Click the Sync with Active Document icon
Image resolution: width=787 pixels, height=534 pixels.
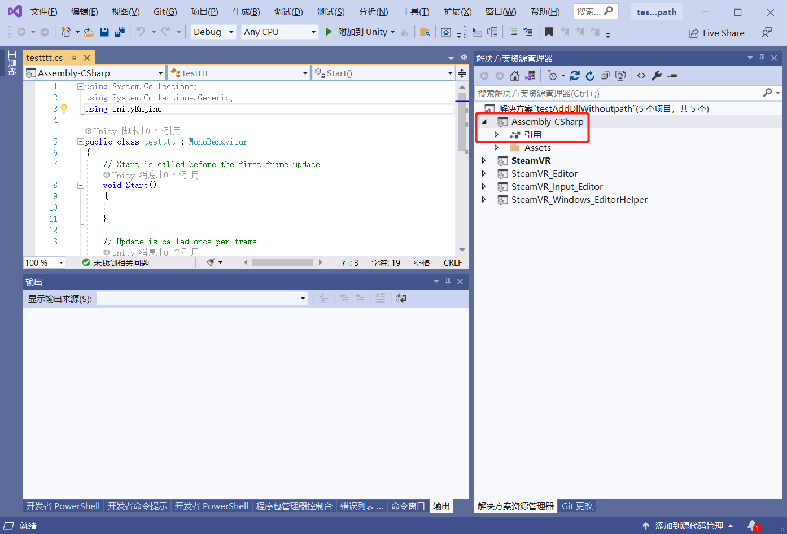click(575, 76)
